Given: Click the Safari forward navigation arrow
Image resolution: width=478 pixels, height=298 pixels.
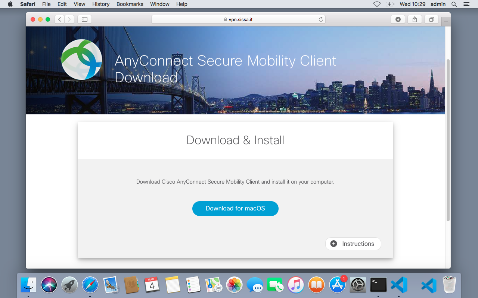Looking at the screenshot, I should [69, 19].
